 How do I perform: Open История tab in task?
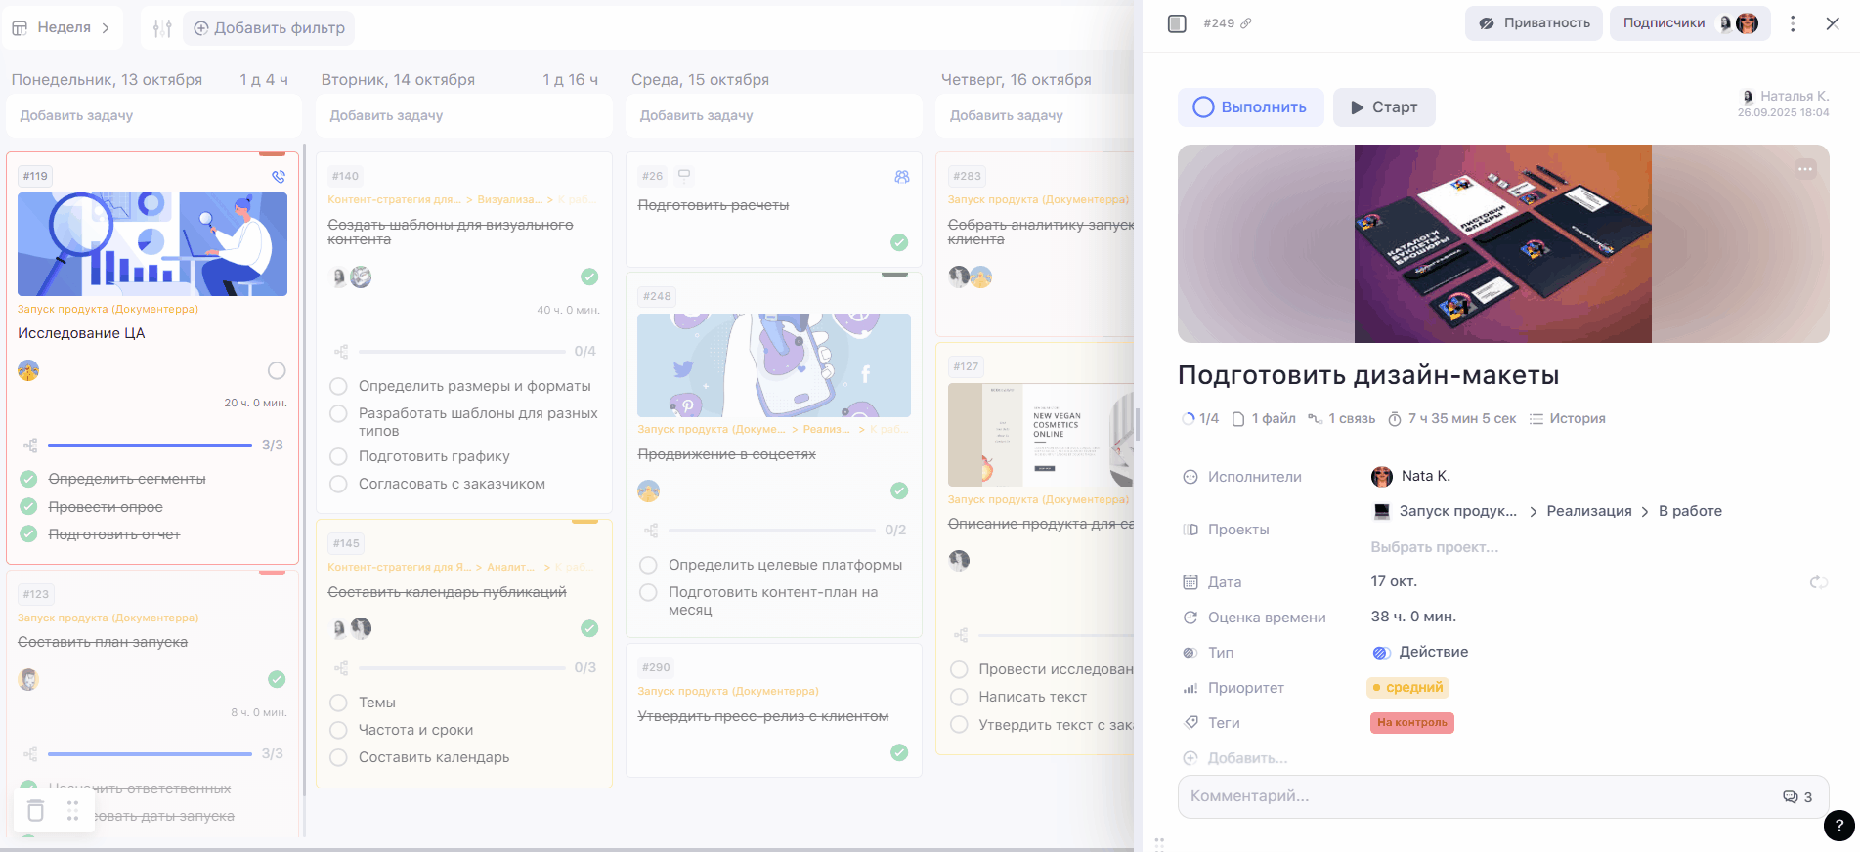1567,419
